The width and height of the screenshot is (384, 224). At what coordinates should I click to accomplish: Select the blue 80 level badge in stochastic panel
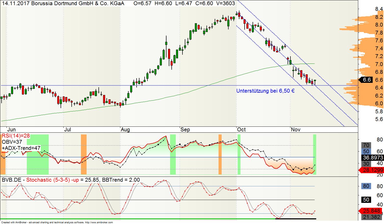coord(366,186)
